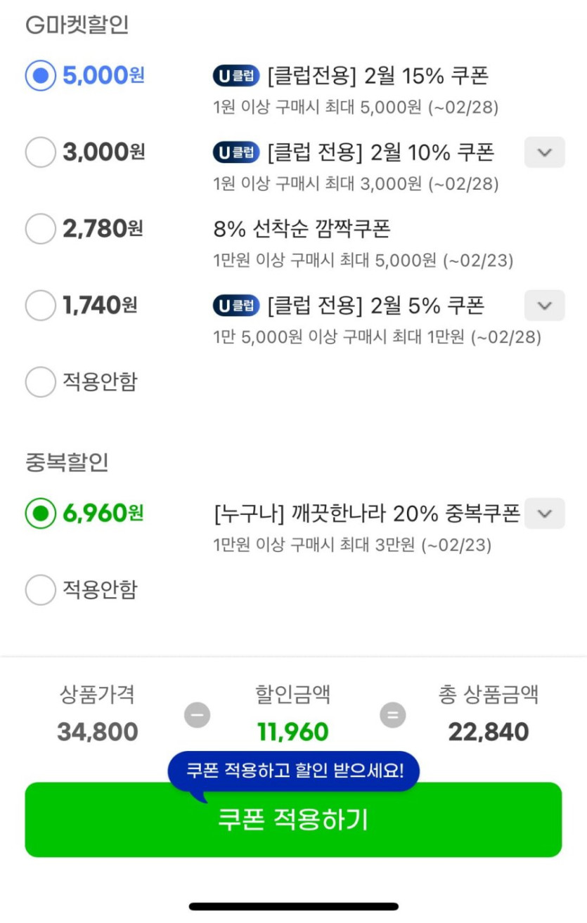
Task: Select the 3,000원 club 10% coupon radio
Action: (x=40, y=152)
